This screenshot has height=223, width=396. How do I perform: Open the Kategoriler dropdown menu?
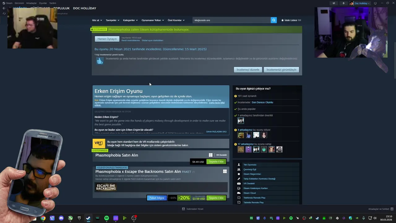click(x=130, y=20)
